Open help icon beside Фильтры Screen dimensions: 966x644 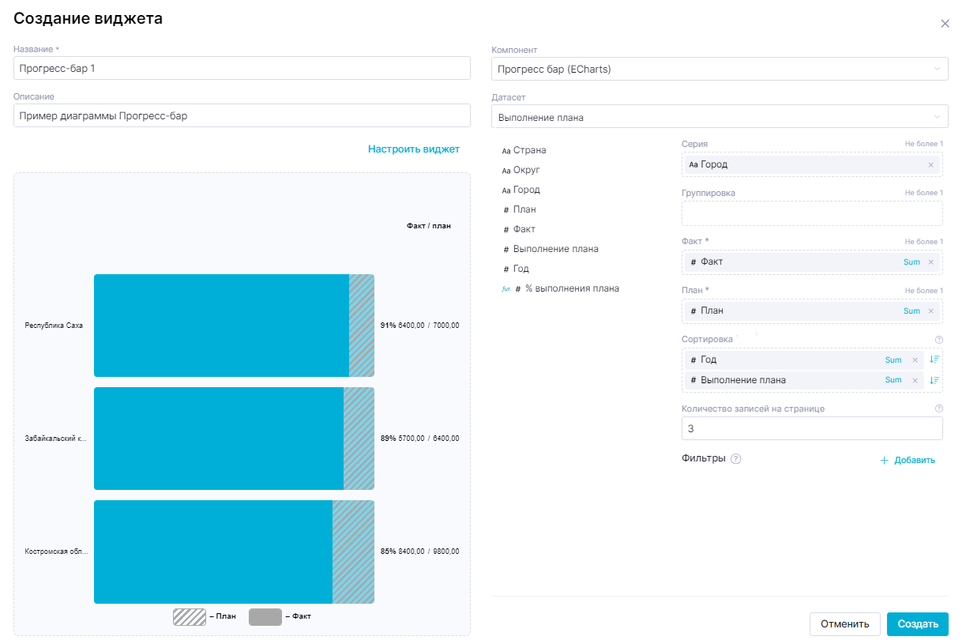tap(736, 459)
